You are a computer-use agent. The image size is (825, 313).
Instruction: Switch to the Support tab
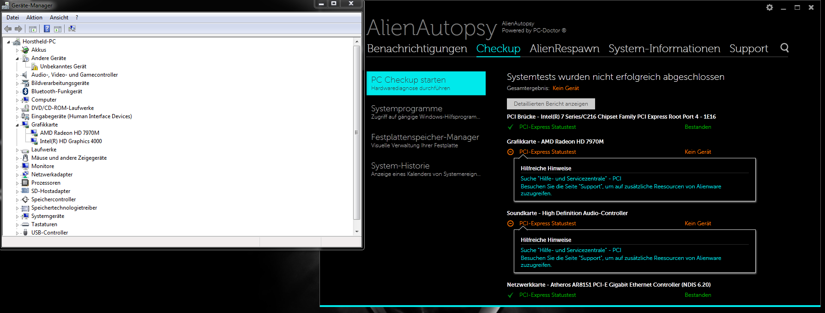coord(748,48)
